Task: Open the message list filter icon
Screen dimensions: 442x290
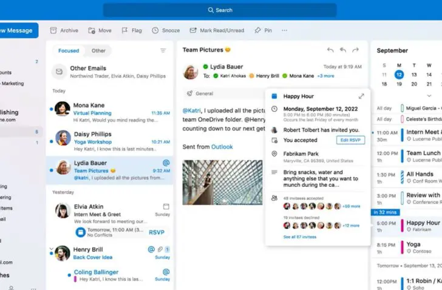Action: (x=163, y=51)
